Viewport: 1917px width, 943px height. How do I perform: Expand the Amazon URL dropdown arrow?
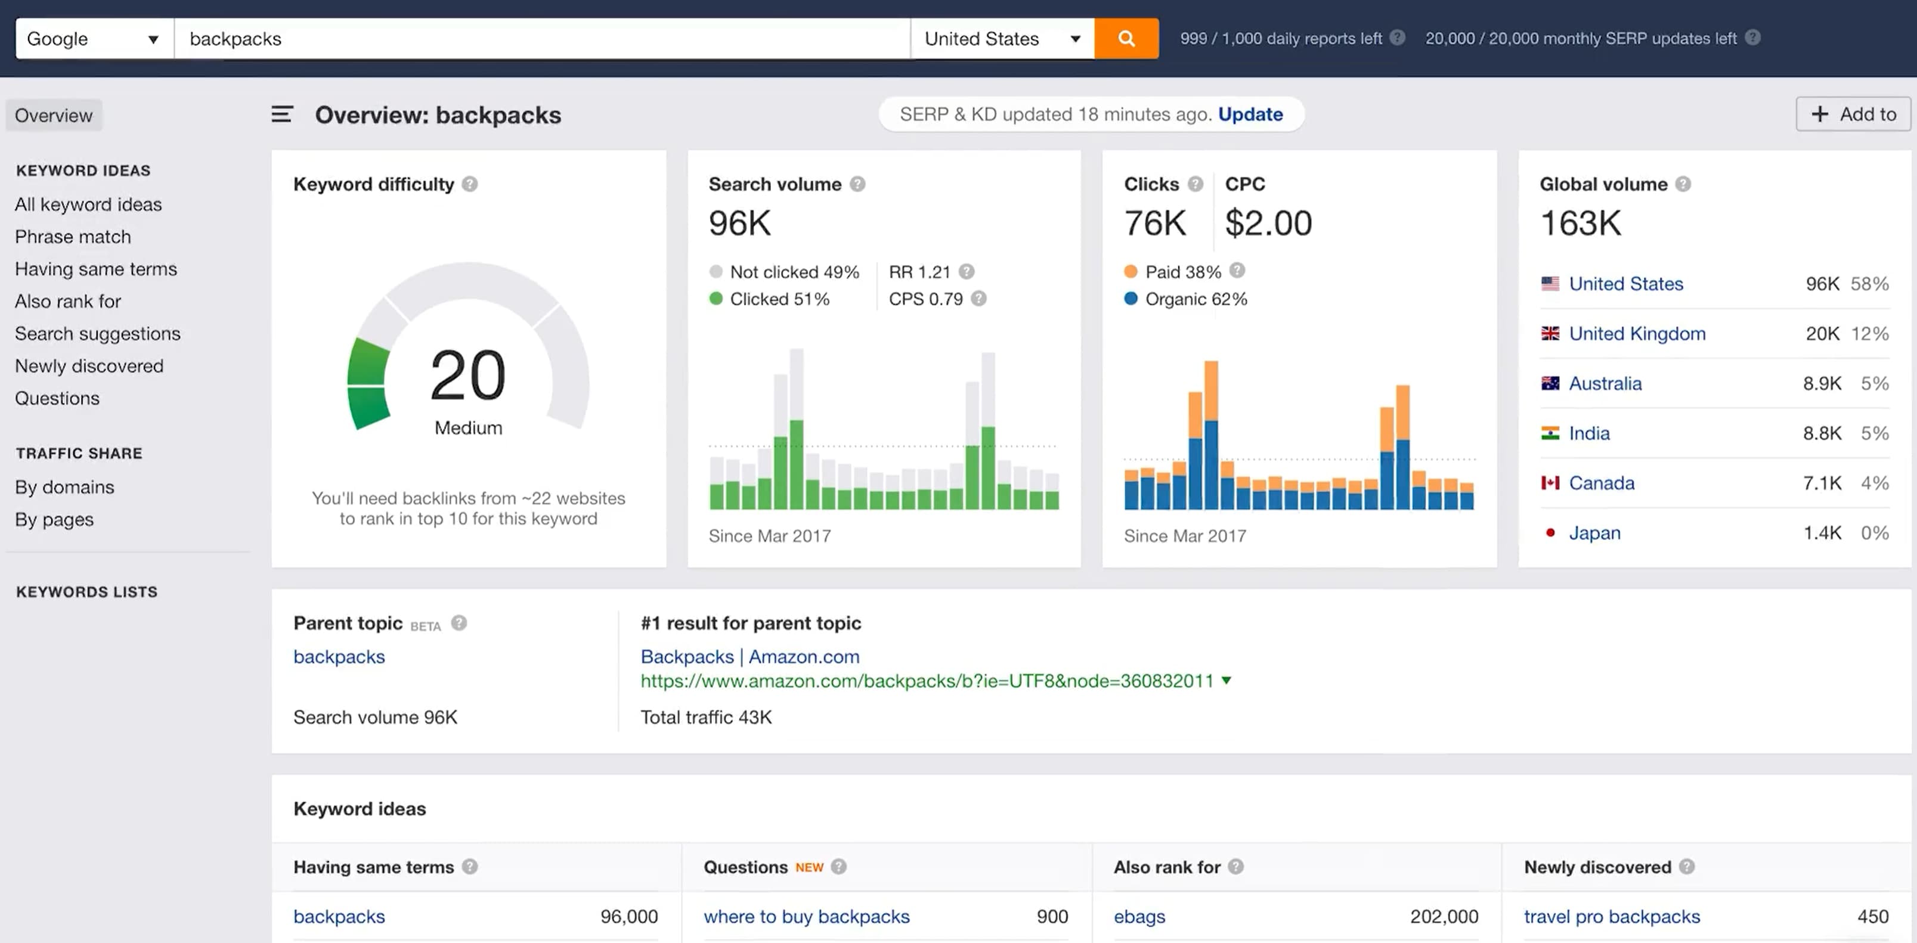1227,681
